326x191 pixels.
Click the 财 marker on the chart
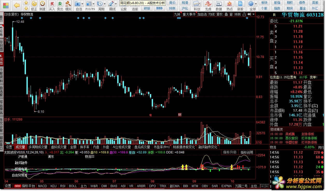[x=180, y=115]
